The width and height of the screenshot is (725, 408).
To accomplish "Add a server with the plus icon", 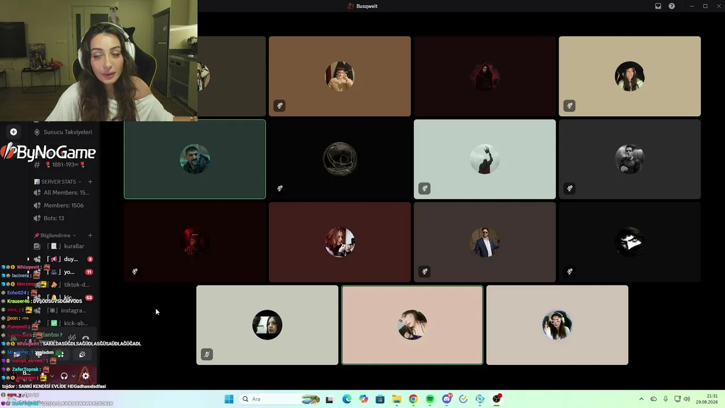I will click(14, 132).
